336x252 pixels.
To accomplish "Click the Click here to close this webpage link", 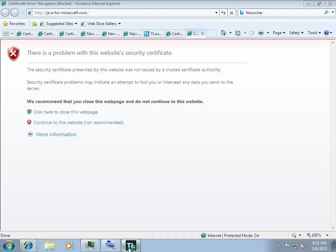I will (66, 112).
